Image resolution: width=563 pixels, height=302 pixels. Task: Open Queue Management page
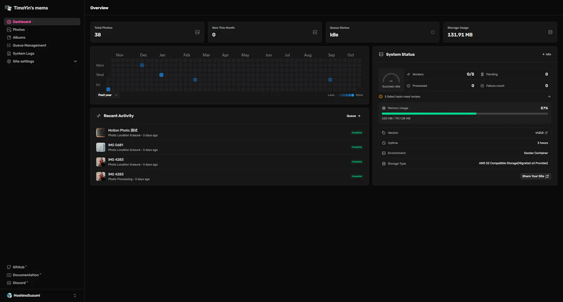42,45
